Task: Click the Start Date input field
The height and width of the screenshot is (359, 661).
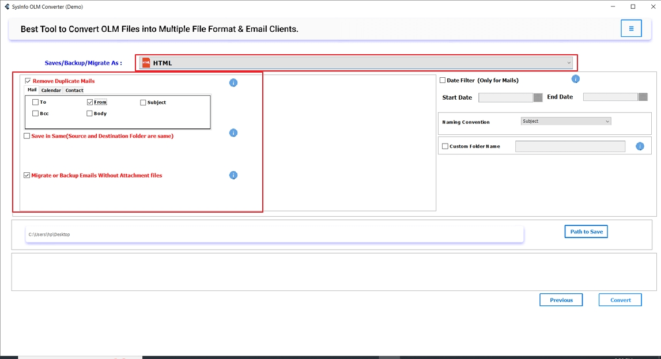Action: (x=505, y=97)
